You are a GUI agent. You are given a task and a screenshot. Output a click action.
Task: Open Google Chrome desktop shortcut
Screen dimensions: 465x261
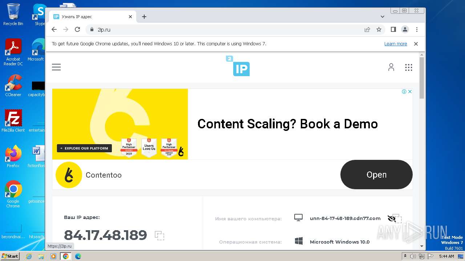pyautogui.click(x=13, y=194)
